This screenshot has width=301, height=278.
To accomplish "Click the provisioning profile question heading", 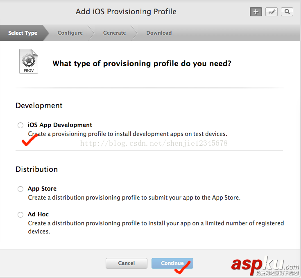I will [142, 64].
